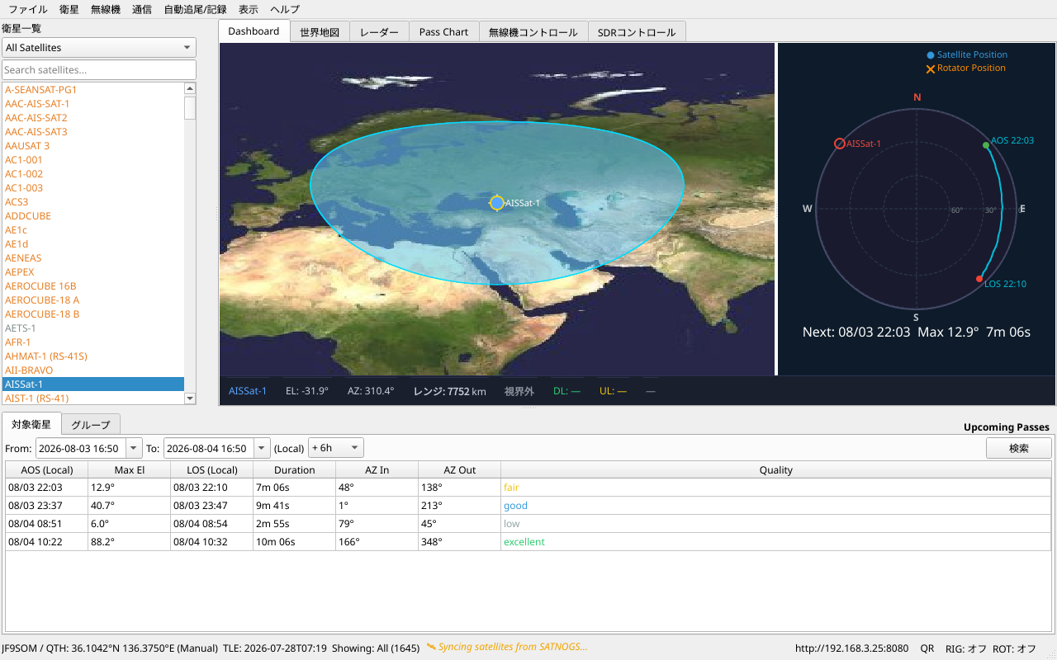Screen dimensions: 1057x660
Task: Open the ファイル menu
Action: [x=27, y=9]
